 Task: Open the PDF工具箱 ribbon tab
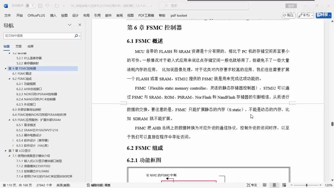[x=146, y=15]
